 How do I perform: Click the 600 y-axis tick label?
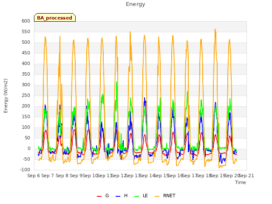point(26,21)
